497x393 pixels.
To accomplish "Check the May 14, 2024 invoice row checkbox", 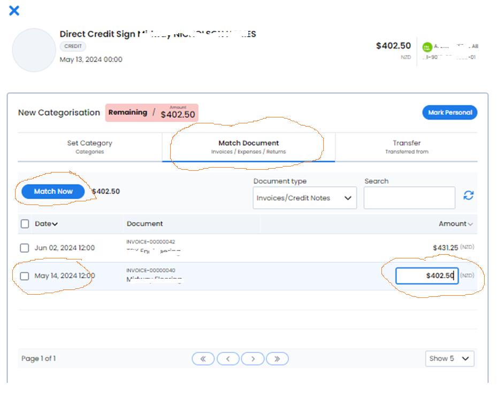I will pyautogui.click(x=25, y=276).
